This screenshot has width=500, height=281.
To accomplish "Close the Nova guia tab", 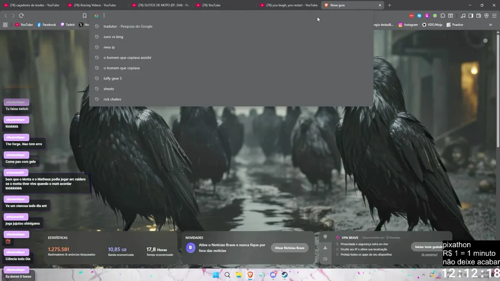I will pos(380,5).
